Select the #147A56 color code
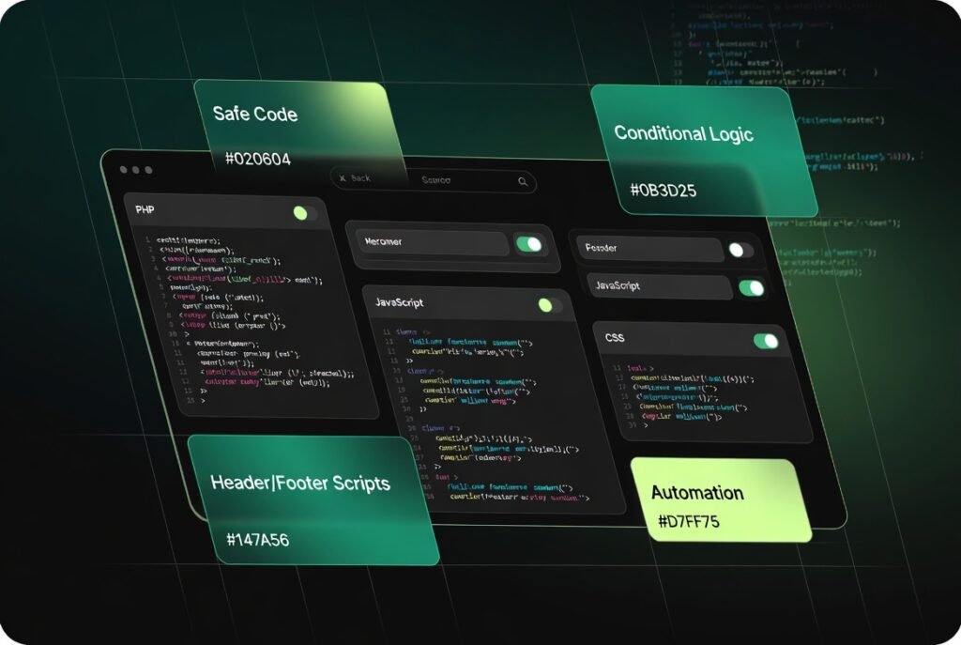 pyautogui.click(x=257, y=540)
